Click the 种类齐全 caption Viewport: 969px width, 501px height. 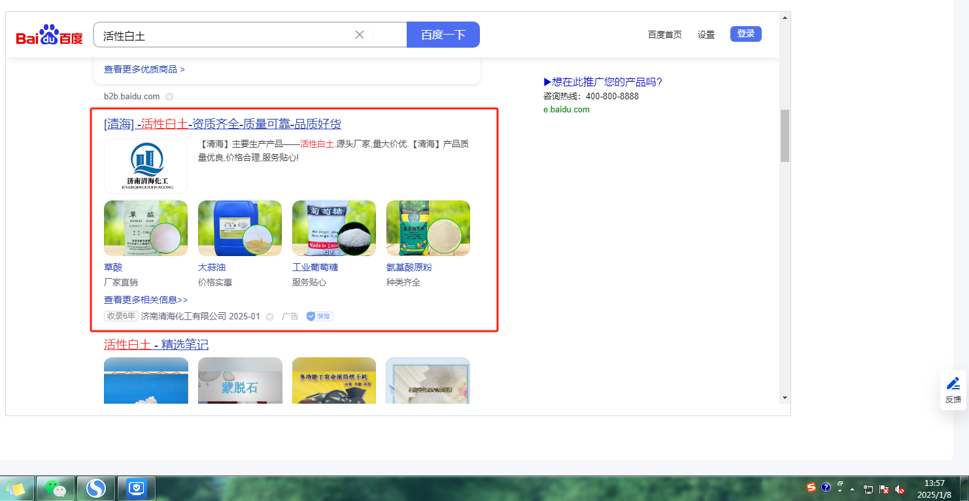[403, 282]
